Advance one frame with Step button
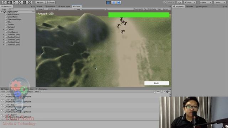The image size is (228, 128). 119,2
